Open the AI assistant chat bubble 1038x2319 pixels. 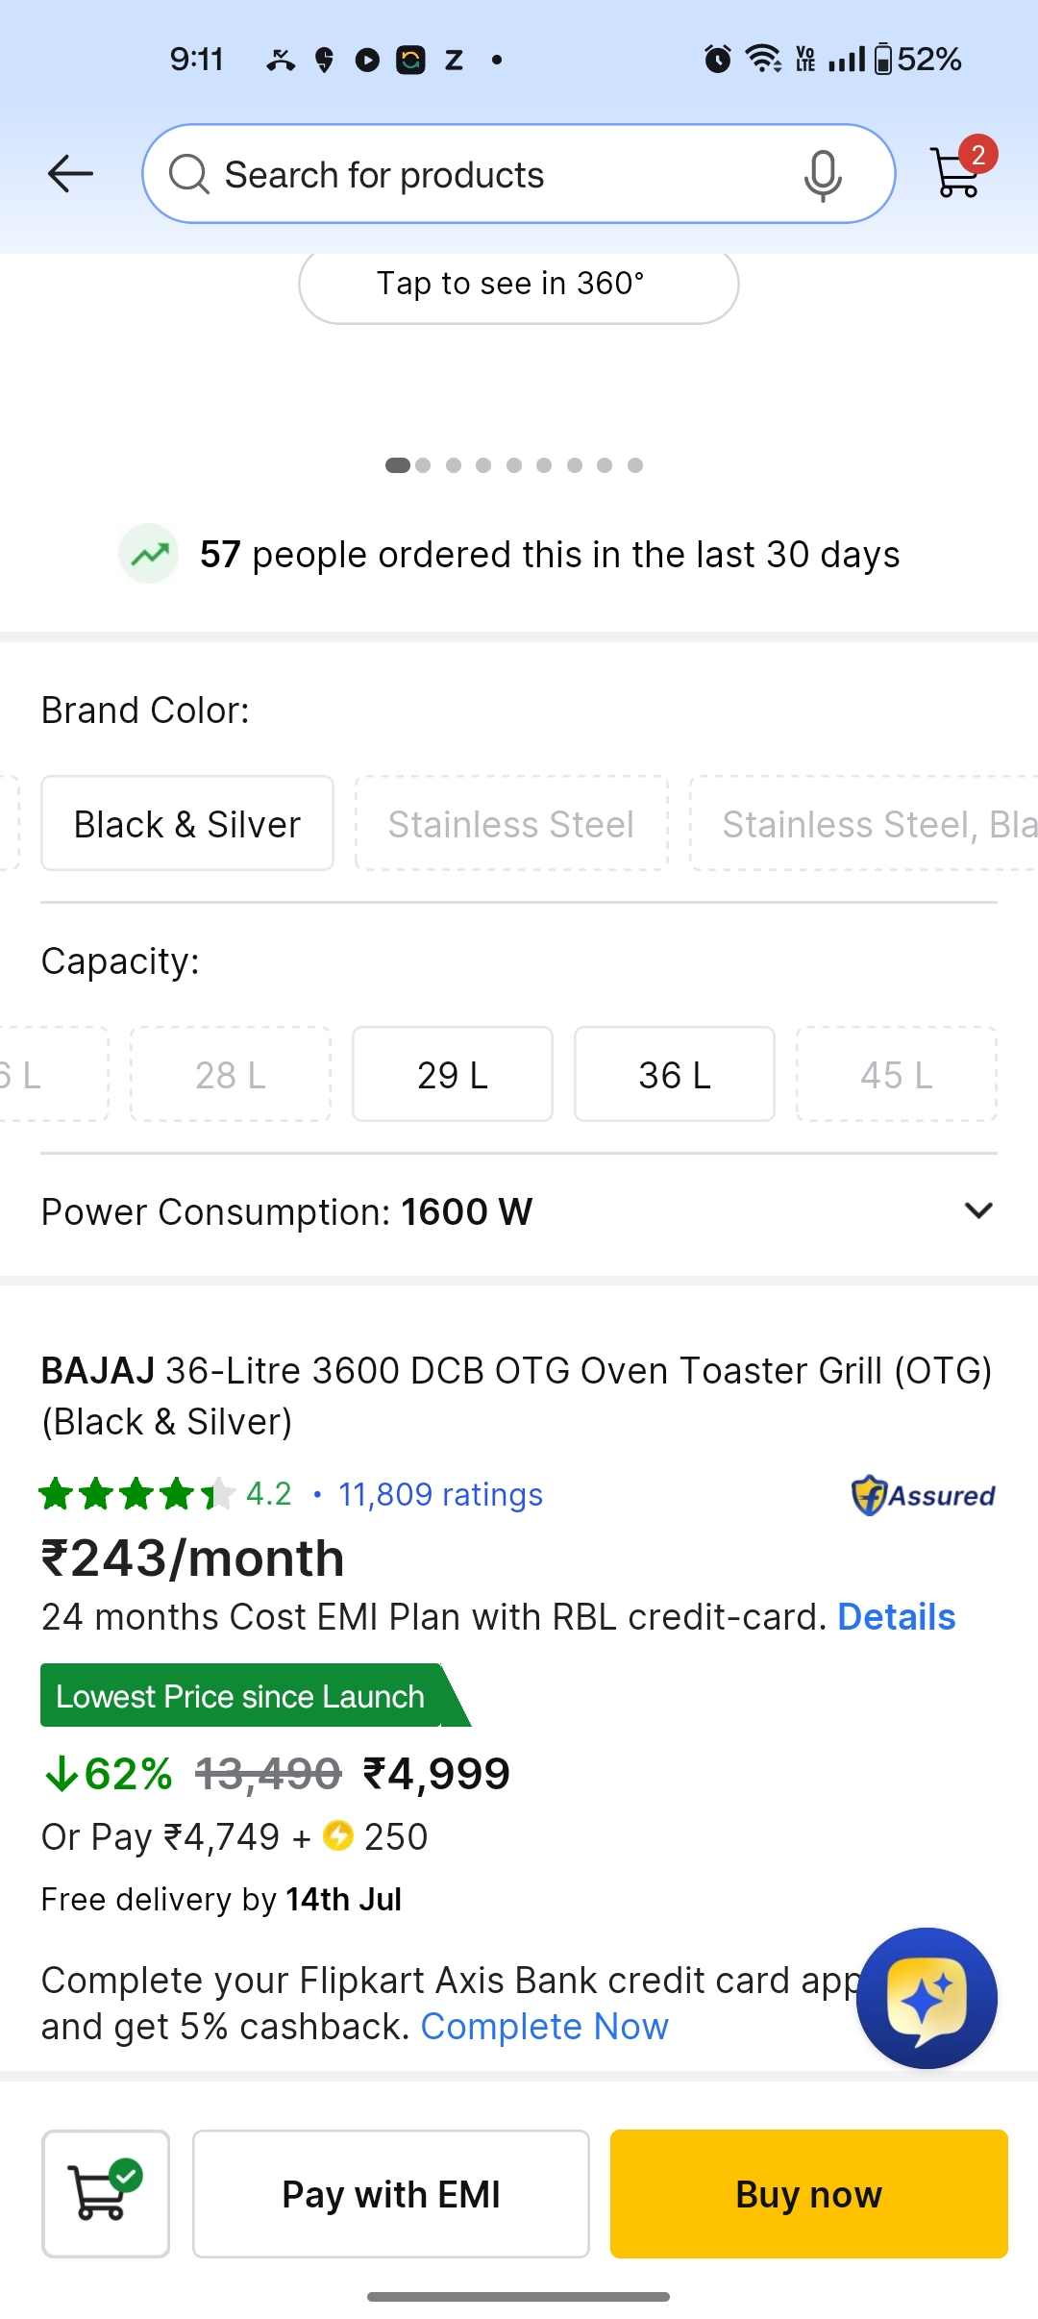(x=927, y=1998)
